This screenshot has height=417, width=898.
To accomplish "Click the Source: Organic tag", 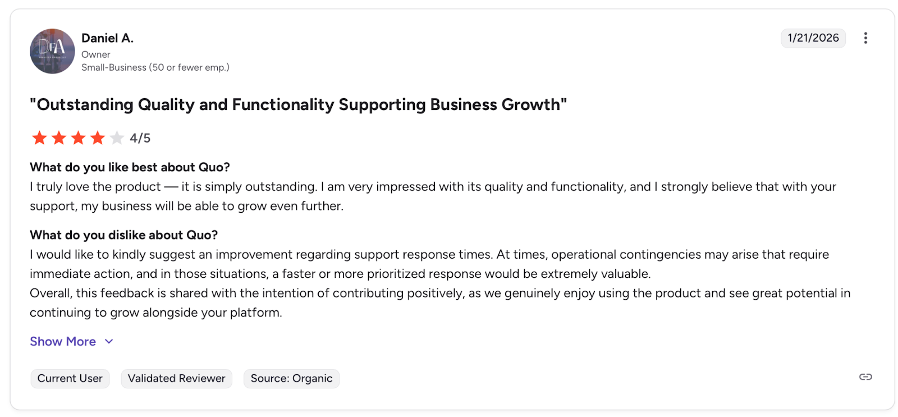I will [291, 378].
